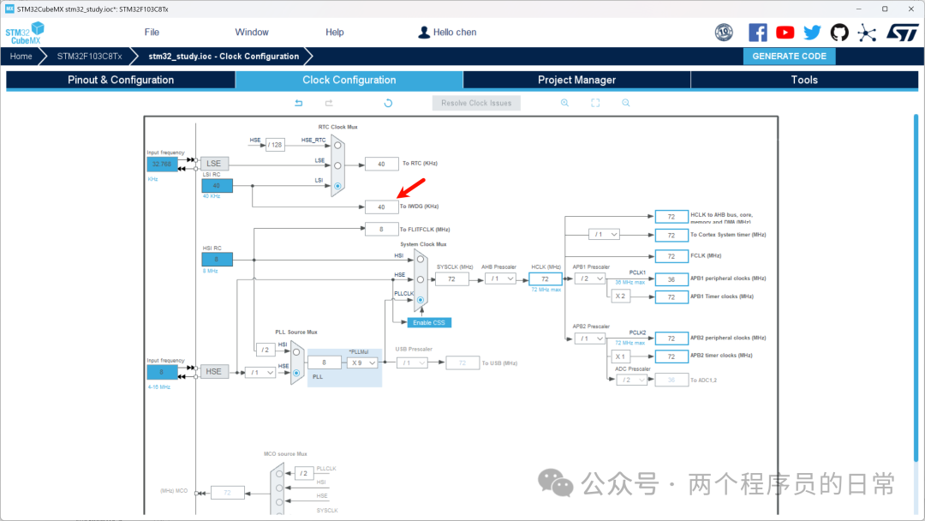
Task: Open the Facebook icon link
Action: [757, 33]
